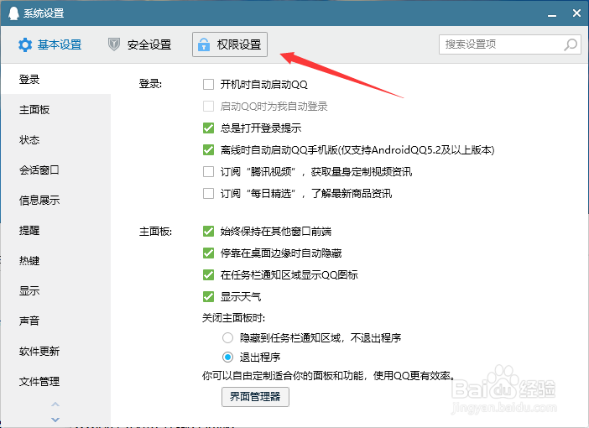Image resolution: width=589 pixels, height=428 pixels.
Task: Click the QQ penguin logo in title bar
Action: (x=13, y=13)
